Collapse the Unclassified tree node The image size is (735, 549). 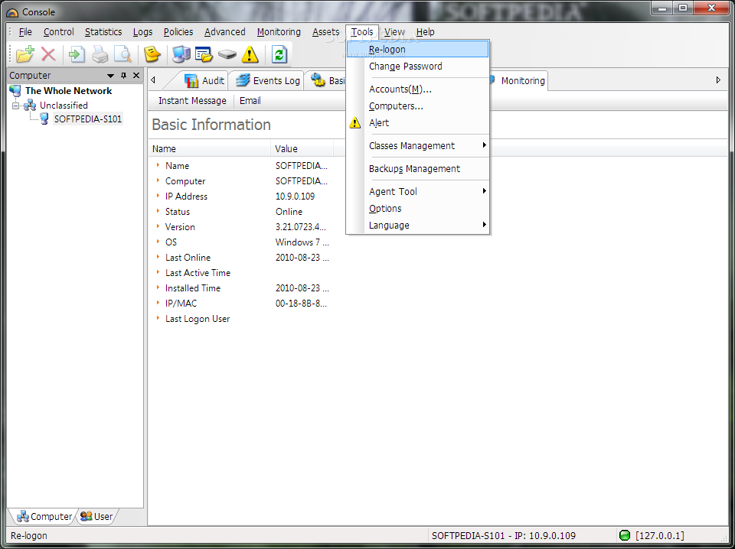pyautogui.click(x=16, y=106)
